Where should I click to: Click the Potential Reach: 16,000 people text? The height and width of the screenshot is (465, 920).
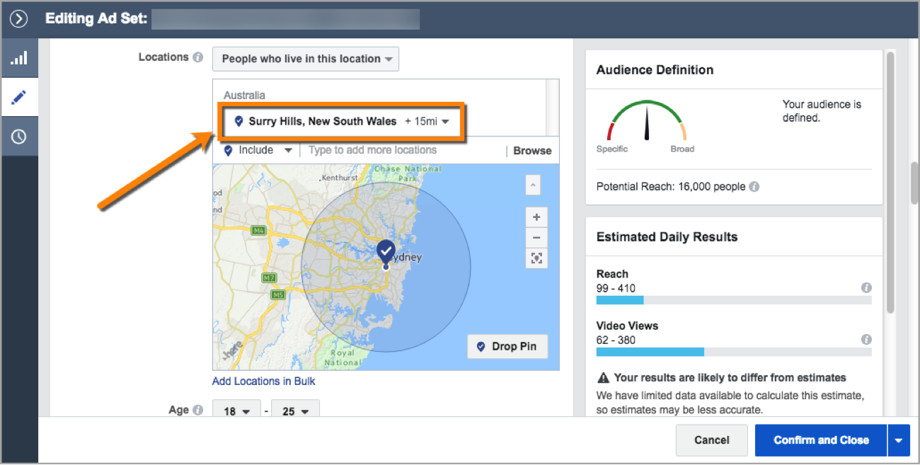point(671,187)
